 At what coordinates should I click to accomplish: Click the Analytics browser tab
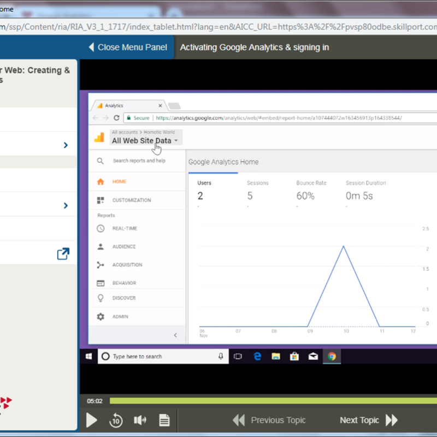[129, 105]
